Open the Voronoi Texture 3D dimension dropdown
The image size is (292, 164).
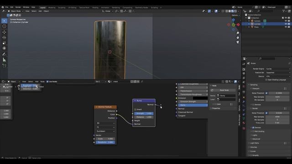coord(105,123)
